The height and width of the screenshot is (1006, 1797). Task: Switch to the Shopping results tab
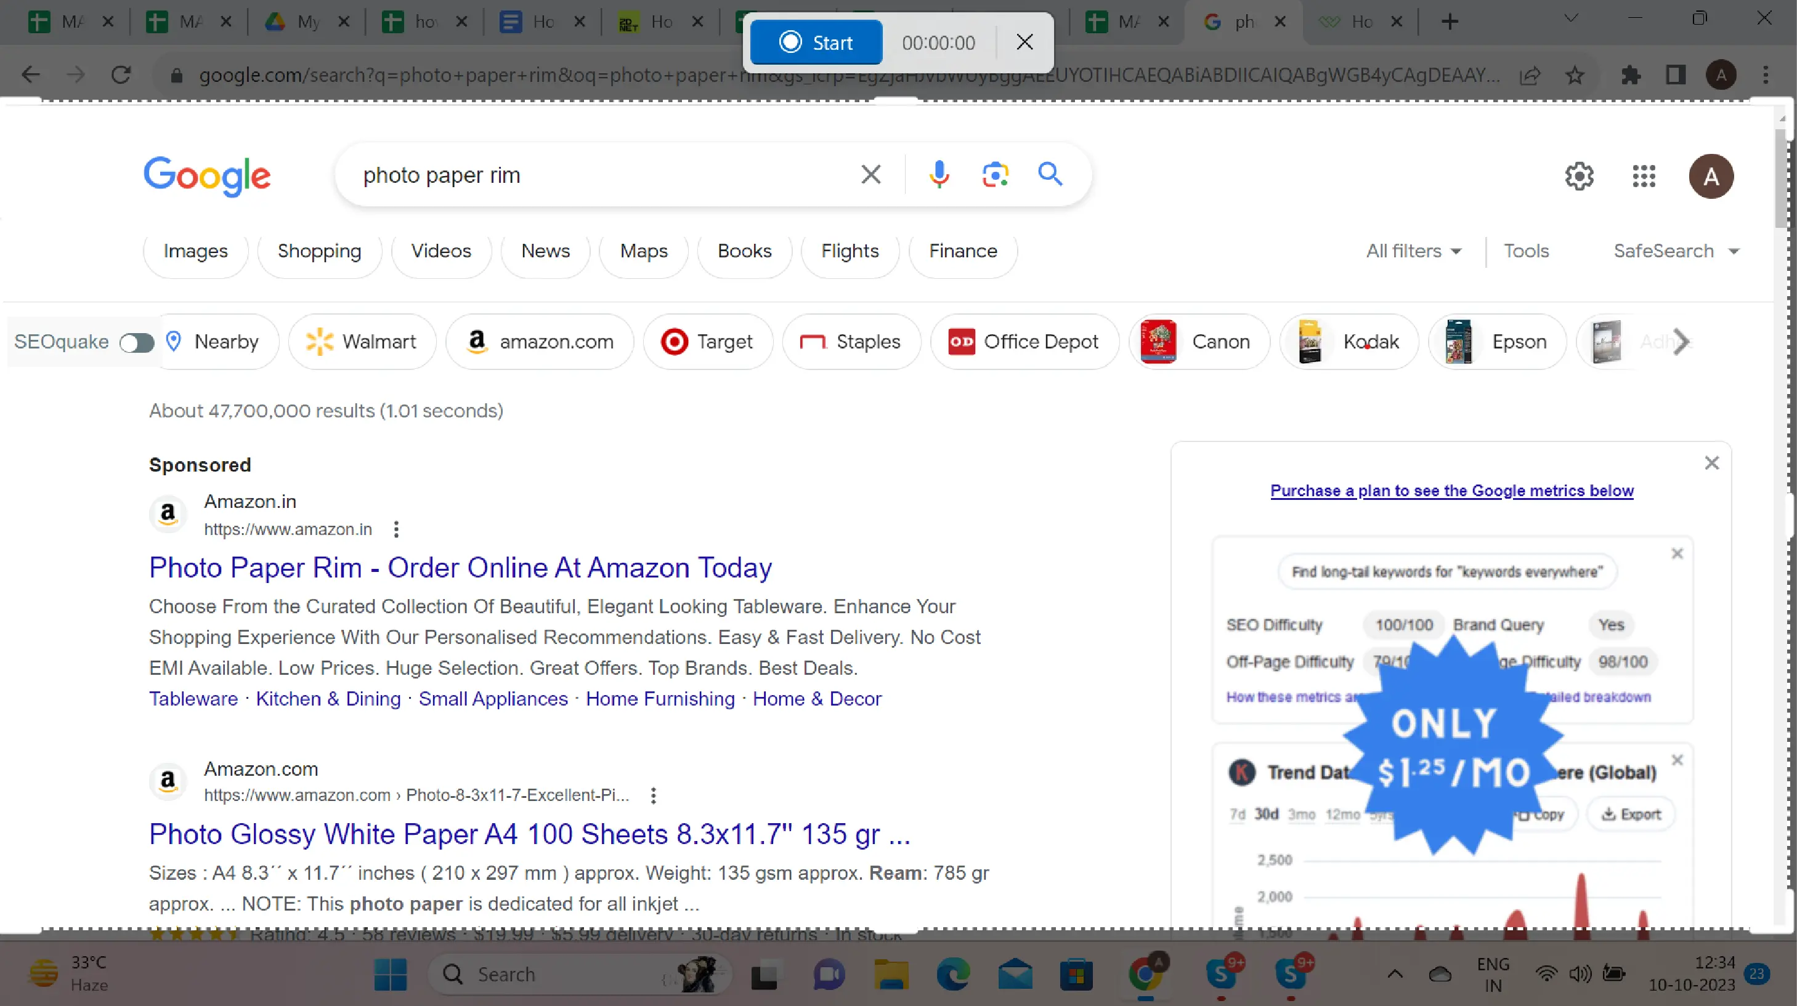click(320, 251)
